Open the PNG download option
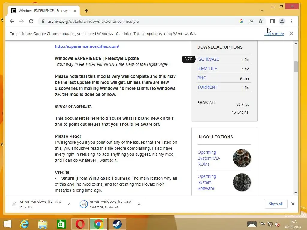 pyautogui.click(x=202, y=78)
